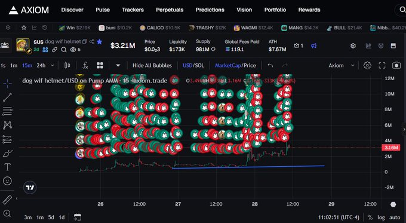
Task: Set a price alert via alarm clock icon
Action: click(x=381, y=46)
